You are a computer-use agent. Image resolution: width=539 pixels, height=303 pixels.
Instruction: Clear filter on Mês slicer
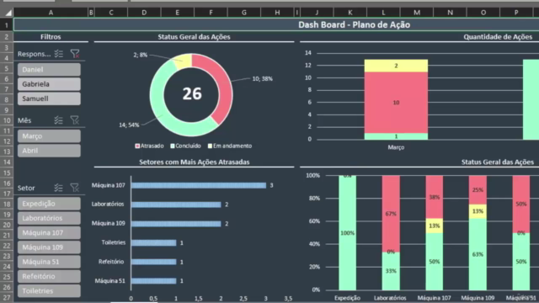pyautogui.click(x=75, y=120)
